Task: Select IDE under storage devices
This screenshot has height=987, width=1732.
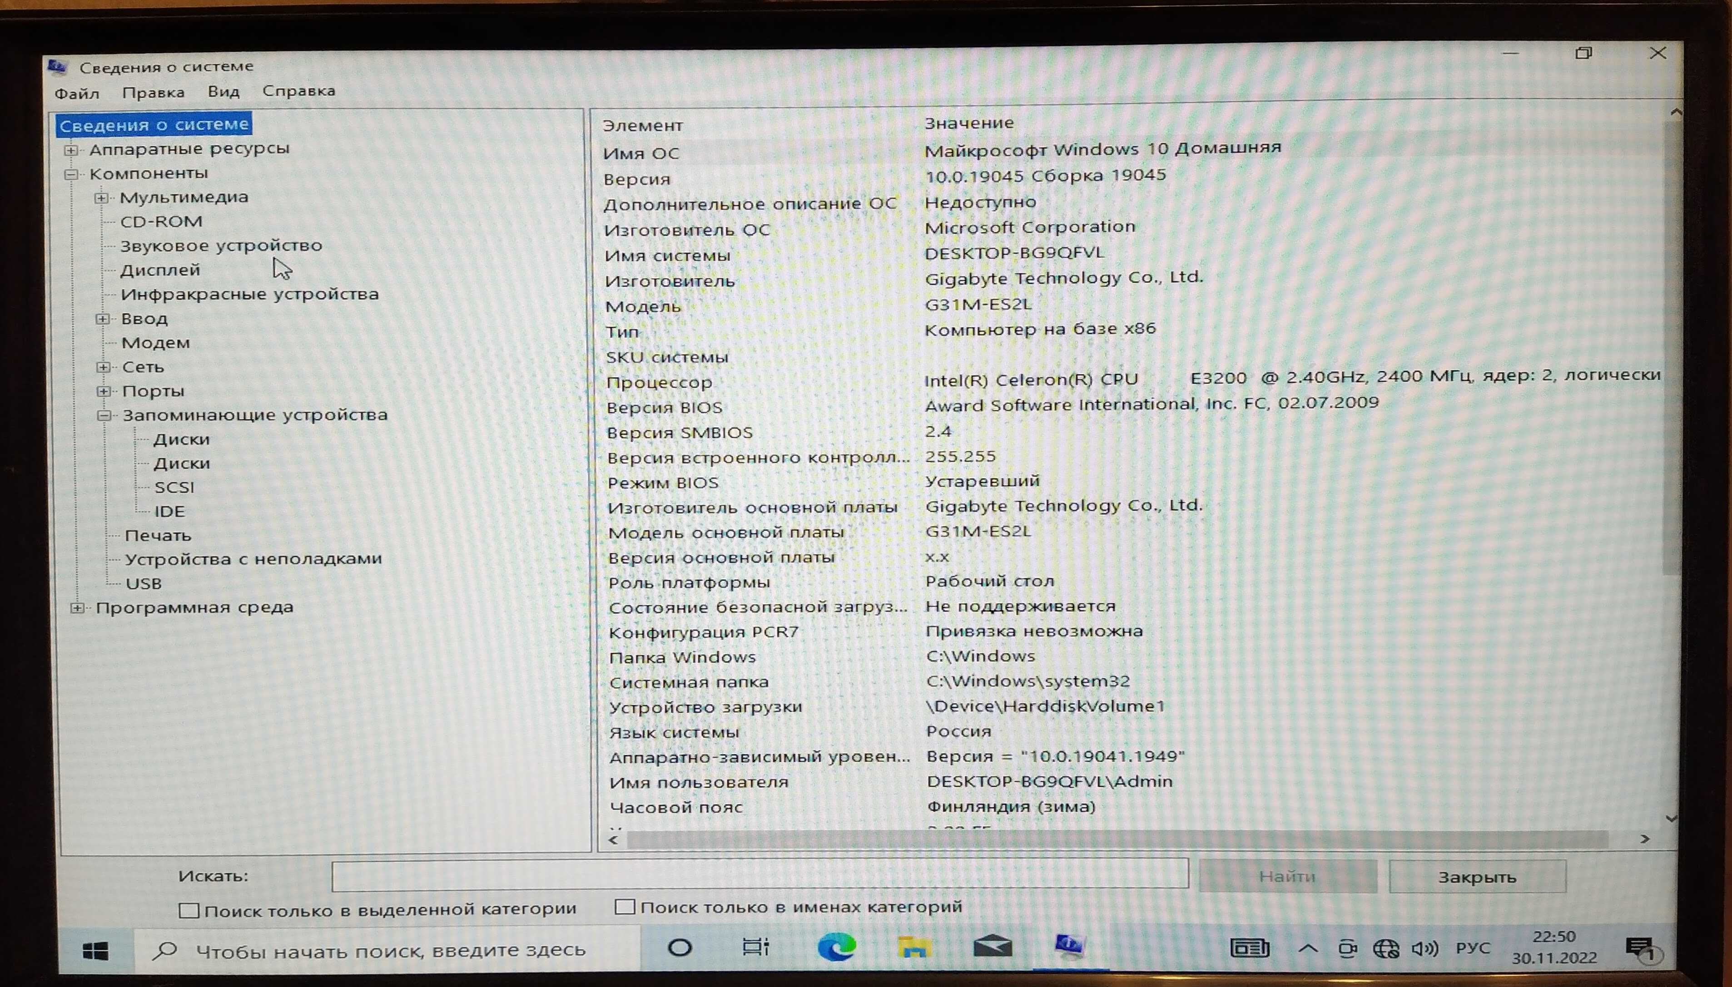Action: click(x=169, y=512)
